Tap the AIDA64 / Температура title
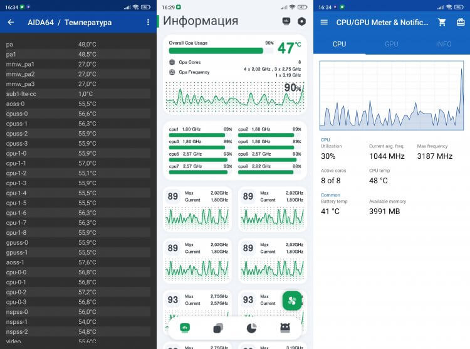Viewport: 470px width, 349px height. 70,23
